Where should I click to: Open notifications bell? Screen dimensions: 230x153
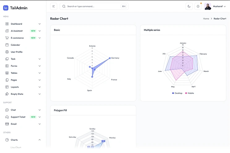coord(198,6)
